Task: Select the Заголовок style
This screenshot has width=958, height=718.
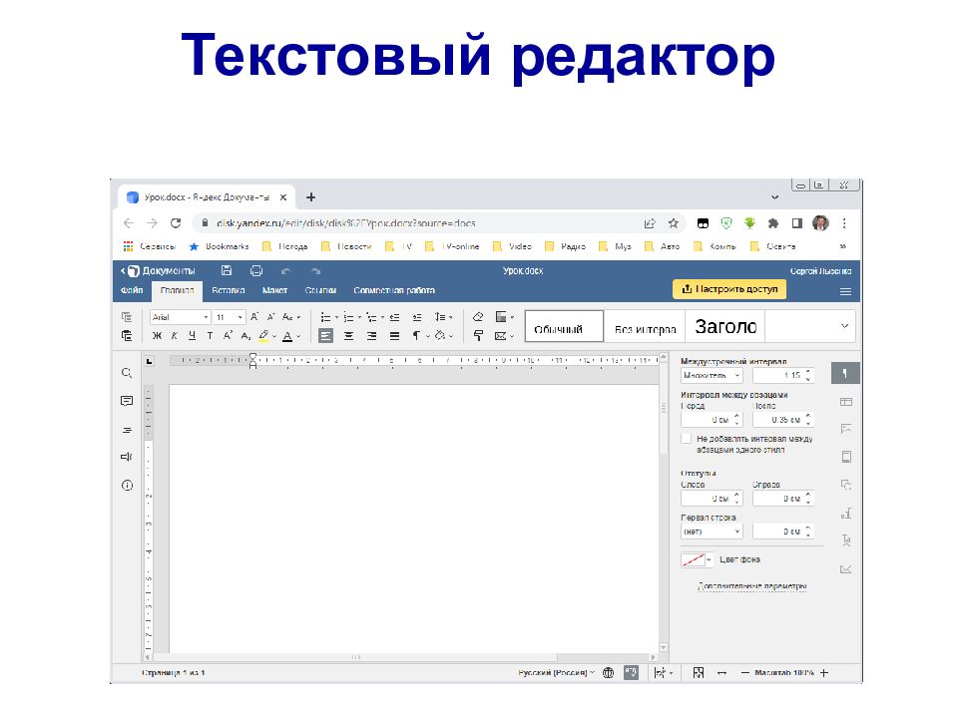Action: 725,325
